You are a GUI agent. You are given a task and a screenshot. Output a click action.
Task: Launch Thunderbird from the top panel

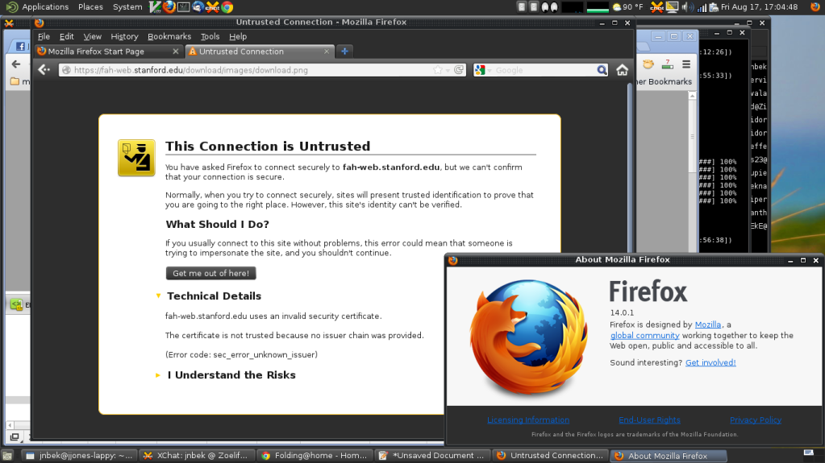pyautogui.click(x=198, y=6)
